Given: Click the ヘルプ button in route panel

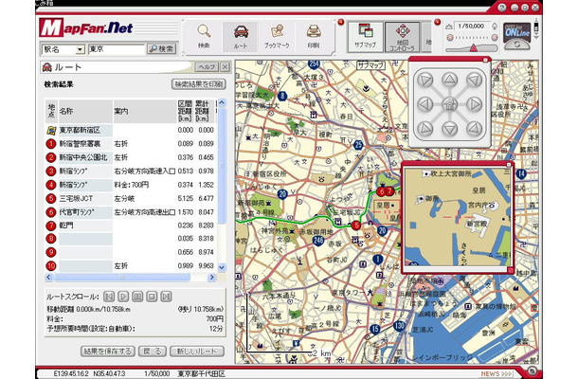Looking at the screenshot, I should (x=206, y=68).
